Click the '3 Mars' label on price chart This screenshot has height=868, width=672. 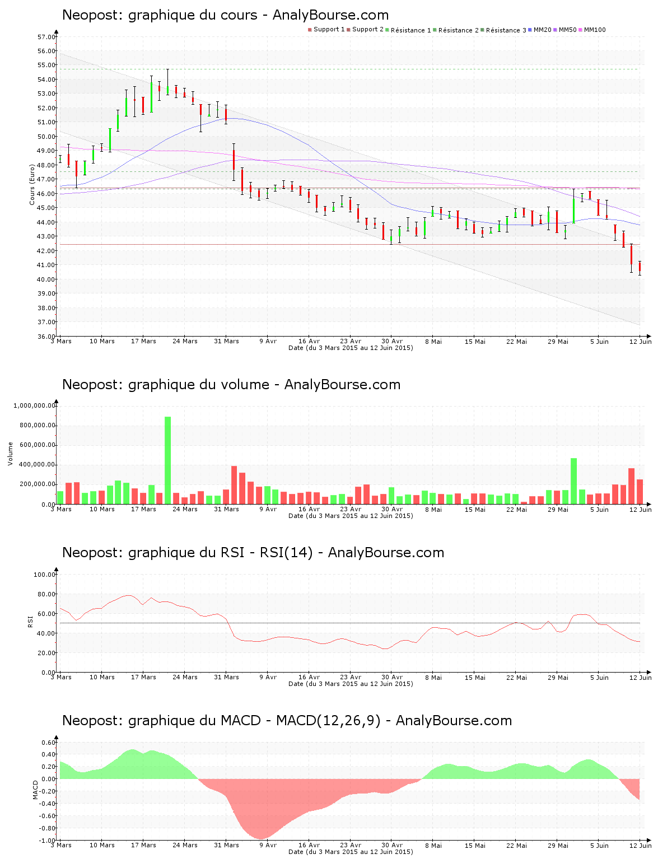61,342
